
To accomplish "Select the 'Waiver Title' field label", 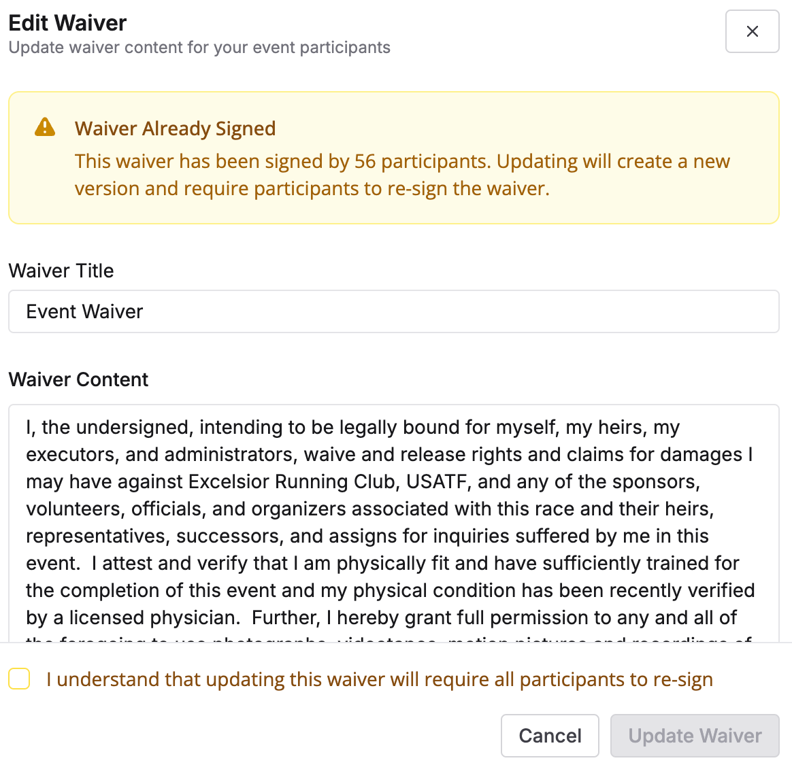I will (x=61, y=271).
